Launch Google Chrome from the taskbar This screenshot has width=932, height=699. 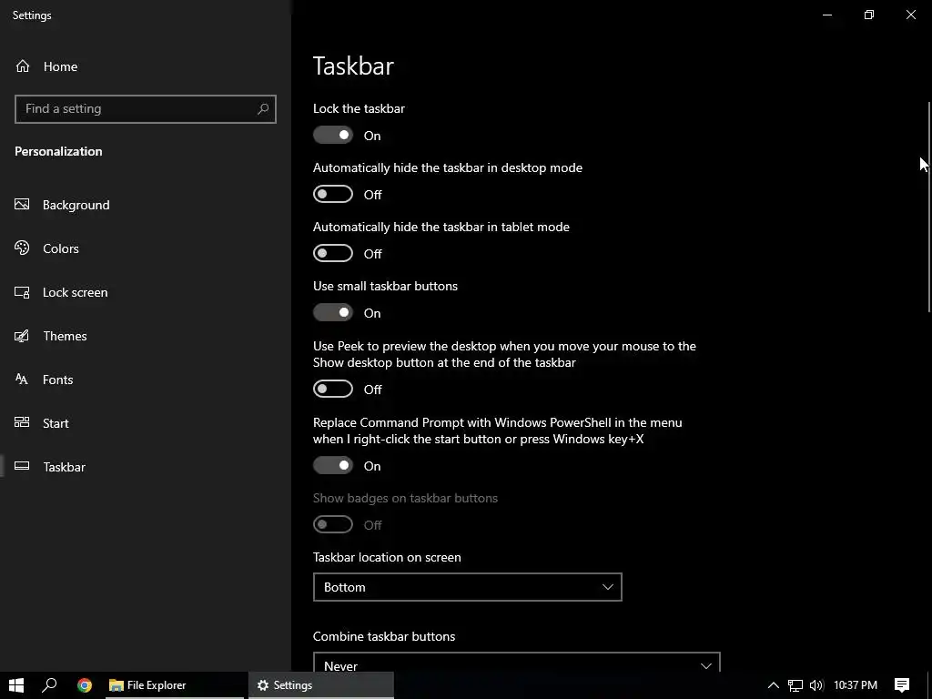(x=85, y=685)
